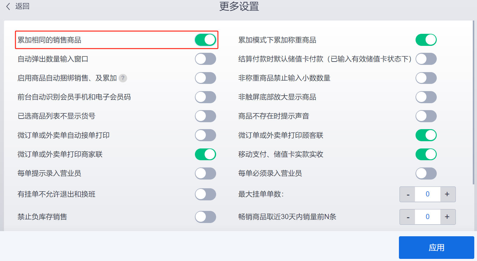The height and width of the screenshot is (261, 477).
Task: Enable 商品不存在时提示声音 switch
Action: pyautogui.click(x=426, y=116)
